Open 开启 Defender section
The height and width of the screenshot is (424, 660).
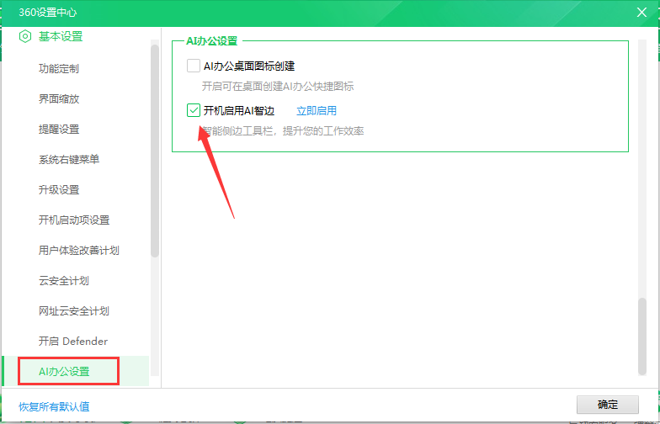(x=73, y=342)
